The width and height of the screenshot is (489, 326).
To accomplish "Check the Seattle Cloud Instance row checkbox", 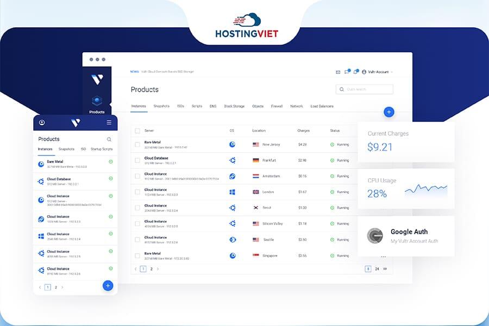I will 137,240.
